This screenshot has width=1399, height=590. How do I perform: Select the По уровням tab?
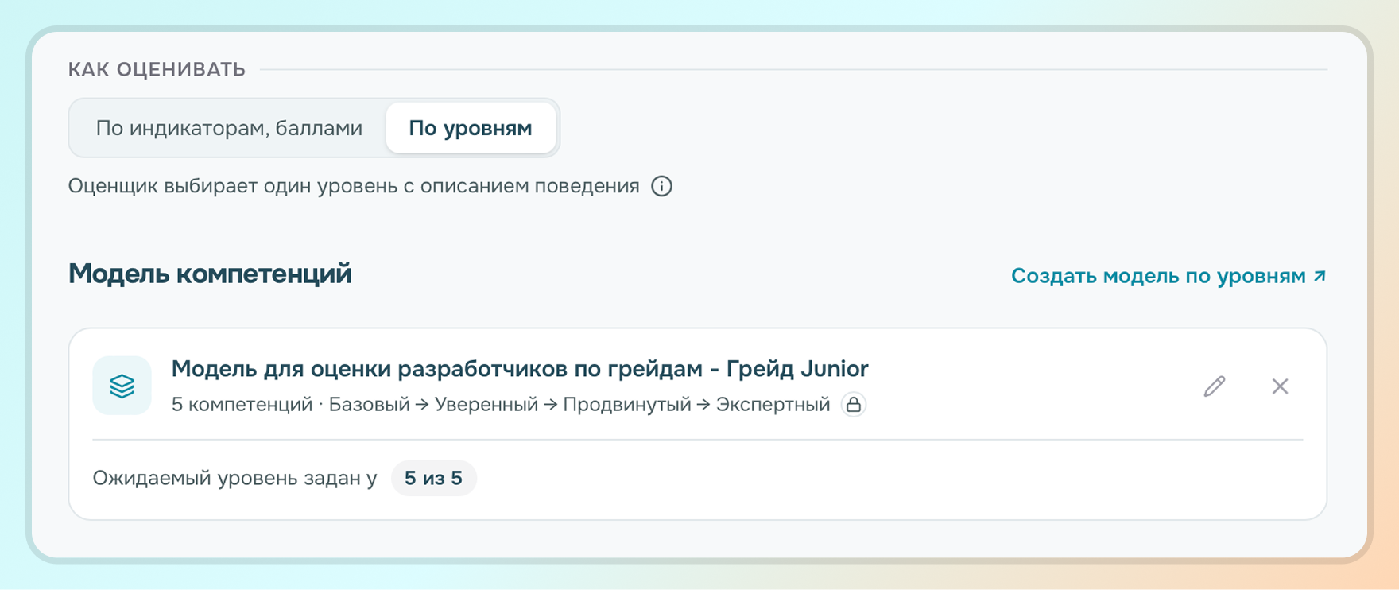coord(471,128)
